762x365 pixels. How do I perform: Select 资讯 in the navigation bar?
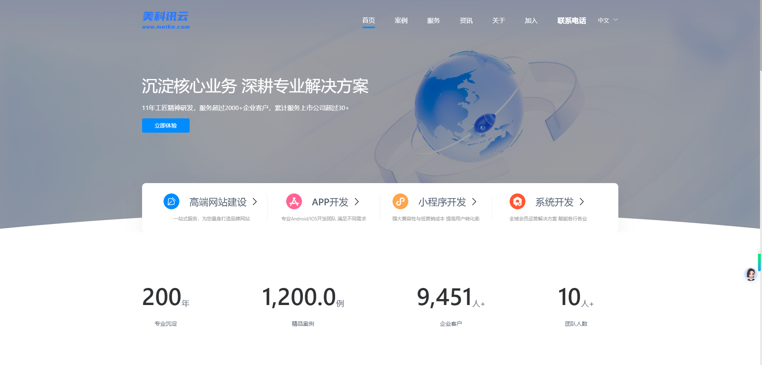tap(466, 20)
